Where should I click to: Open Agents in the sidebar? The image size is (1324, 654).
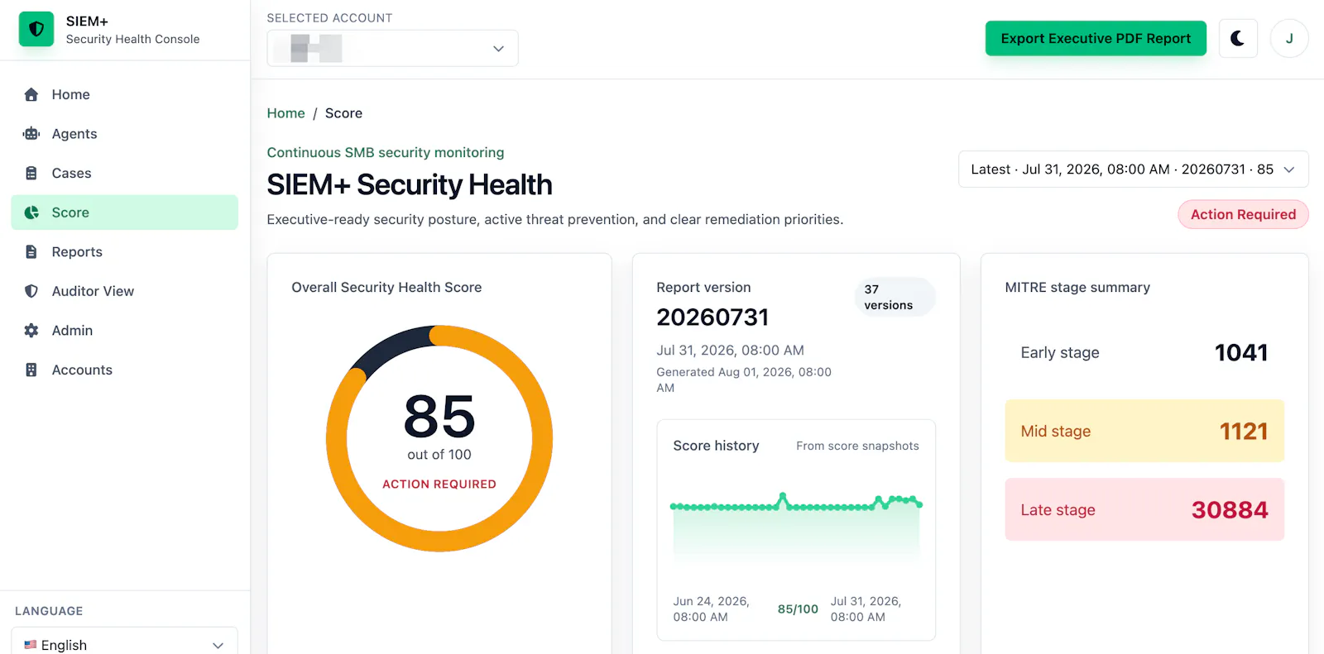pos(124,134)
